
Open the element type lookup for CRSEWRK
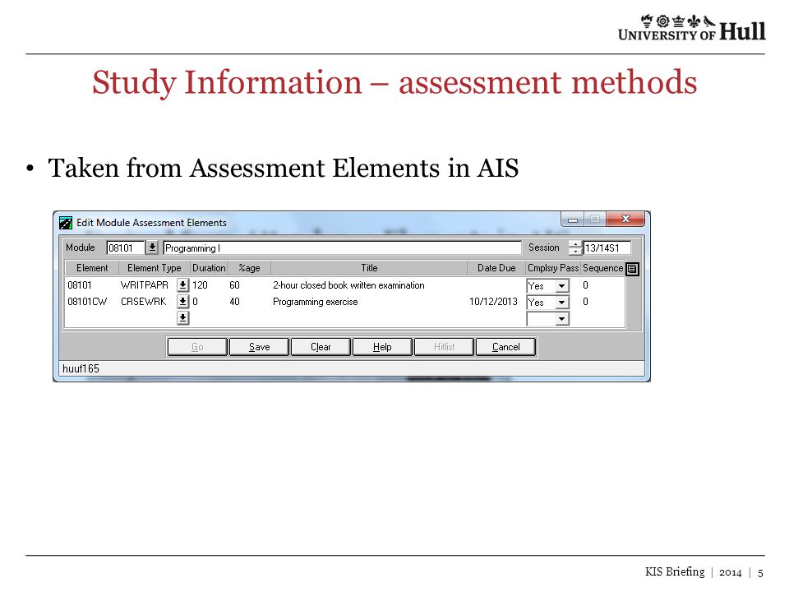pyautogui.click(x=182, y=302)
